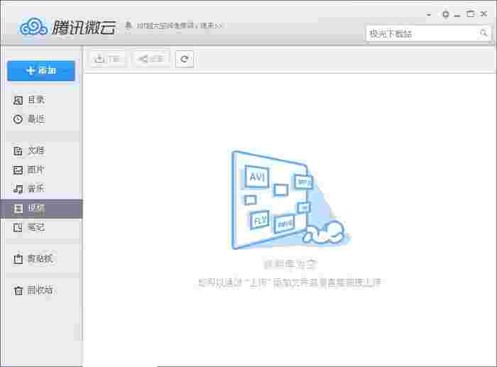Minimize the Weiyun window
Viewport: 497px width, 367px height.
457,15
